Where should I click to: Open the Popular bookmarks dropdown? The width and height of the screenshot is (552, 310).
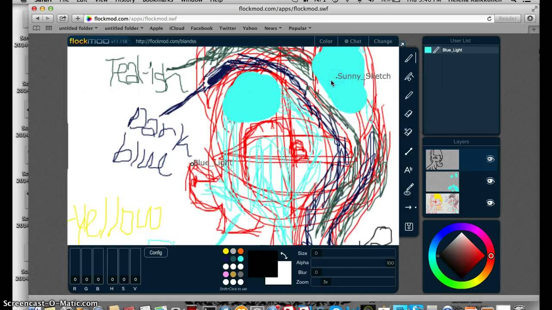point(300,28)
